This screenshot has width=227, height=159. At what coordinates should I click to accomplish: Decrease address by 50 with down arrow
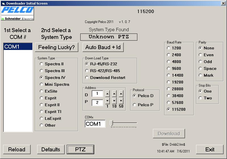pyautogui.click(x=121, y=101)
